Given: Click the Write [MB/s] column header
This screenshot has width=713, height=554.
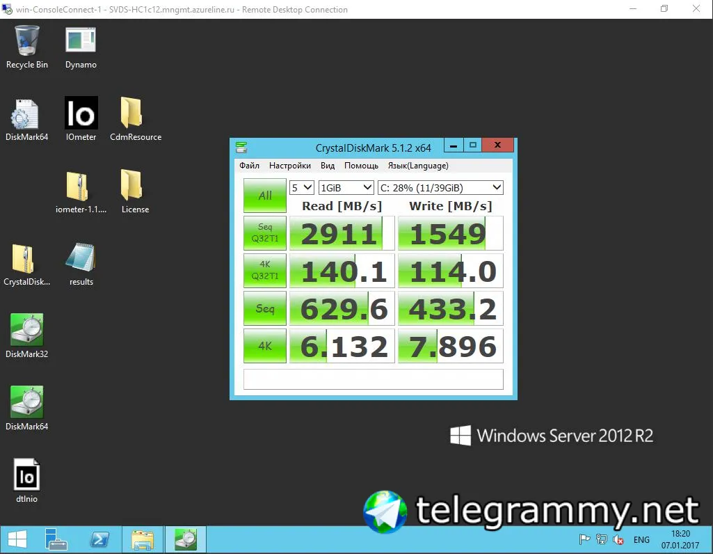Looking at the screenshot, I should point(451,206).
